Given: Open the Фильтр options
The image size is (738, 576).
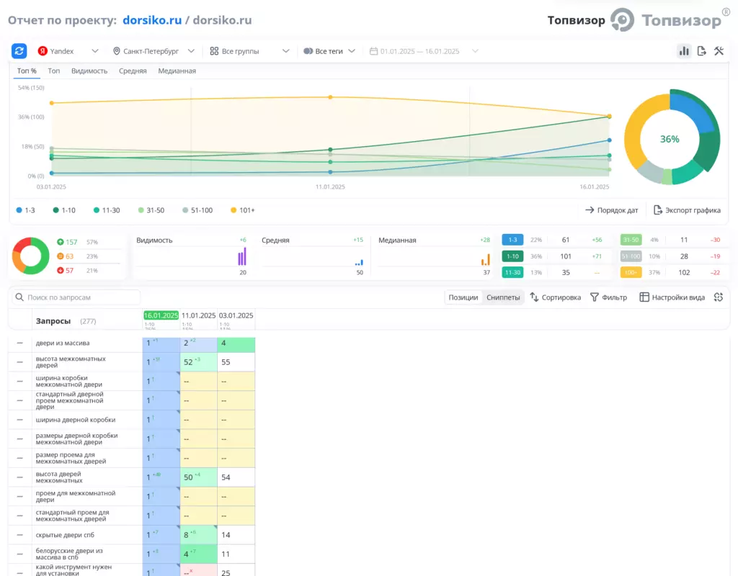Looking at the screenshot, I should click(x=608, y=297).
